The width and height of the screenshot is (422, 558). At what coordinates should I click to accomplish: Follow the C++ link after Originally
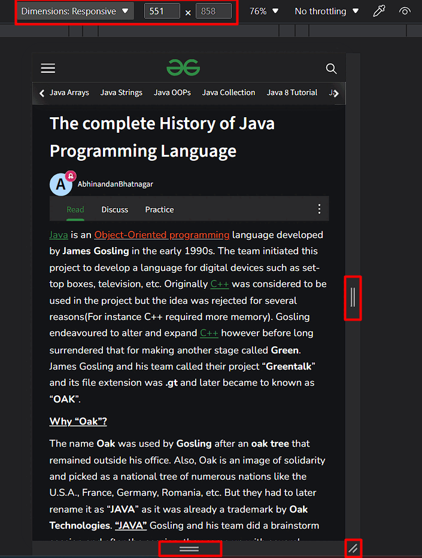pos(220,284)
